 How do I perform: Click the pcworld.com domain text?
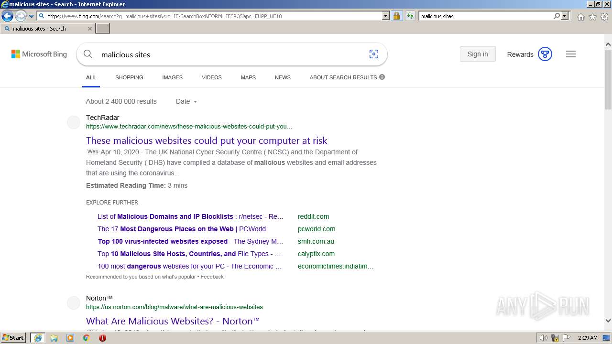point(317,229)
